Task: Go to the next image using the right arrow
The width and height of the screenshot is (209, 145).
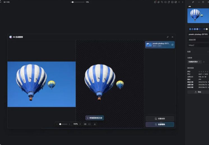Action: pos(183,2)
